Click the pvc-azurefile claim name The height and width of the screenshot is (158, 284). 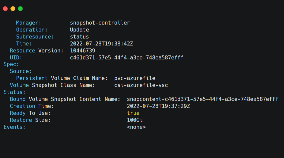coord(135,78)
